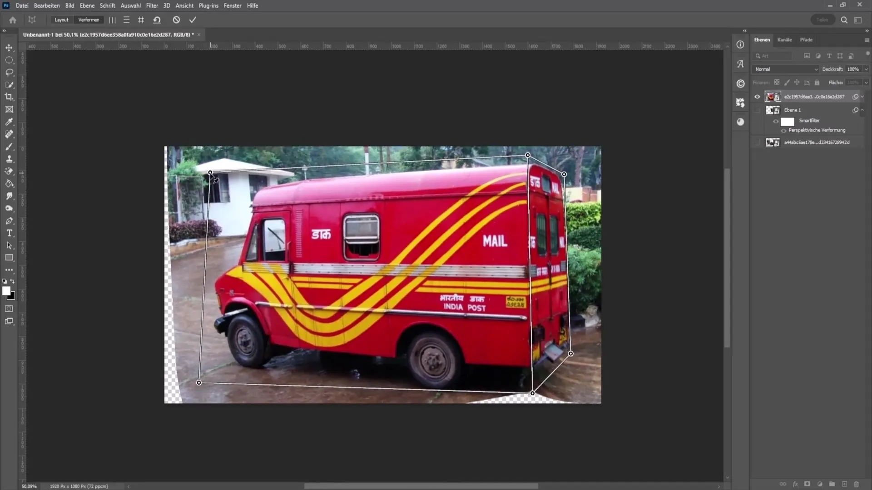Collapse smart filters of Ebene 1
Image resolution: width=872 pixels, height=490 pixels.
862,110
